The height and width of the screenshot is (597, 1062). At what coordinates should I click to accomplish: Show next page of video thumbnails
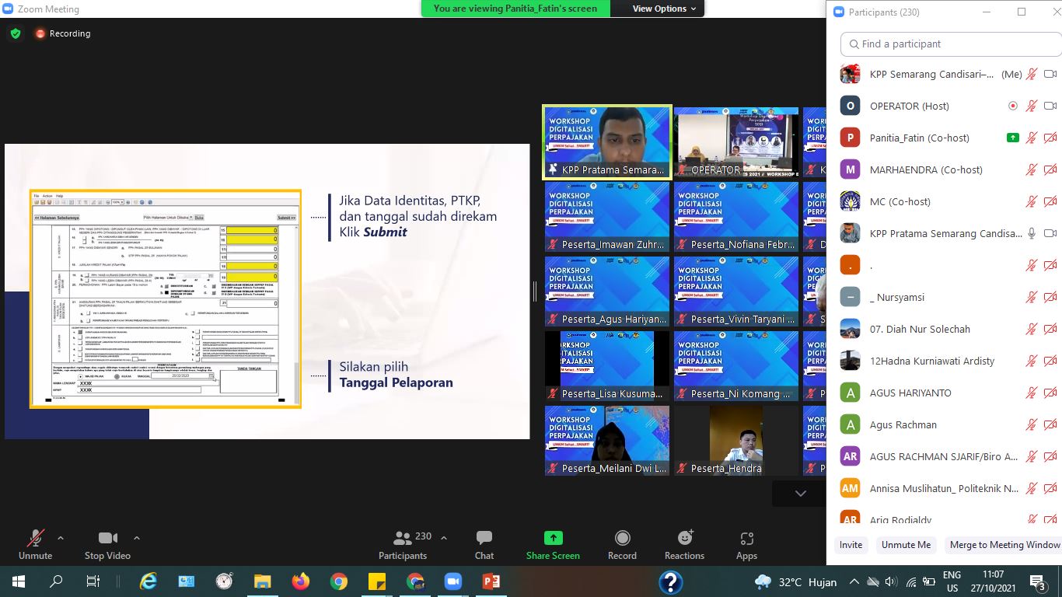click(800, 494)
